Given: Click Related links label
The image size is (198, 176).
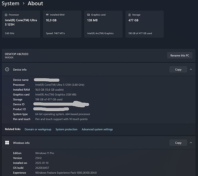Looking at the screenshot, I should pyautogui.click(x=13, y=129).
